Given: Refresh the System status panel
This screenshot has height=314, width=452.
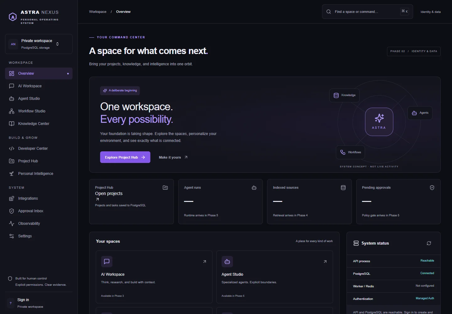Looking at the screenshot, I should click(x=429, y=243).
